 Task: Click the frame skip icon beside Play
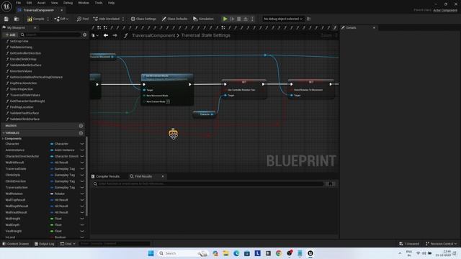point(232,19)
